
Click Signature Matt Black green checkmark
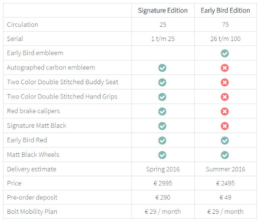162,126
